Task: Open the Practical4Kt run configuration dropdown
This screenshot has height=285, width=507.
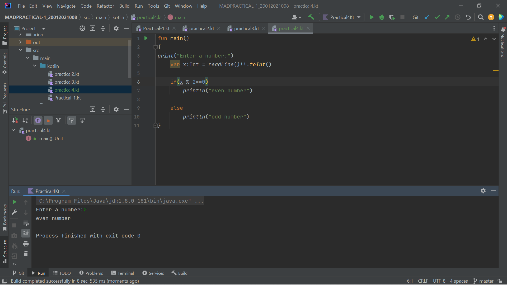Action: tap(342, 17)
